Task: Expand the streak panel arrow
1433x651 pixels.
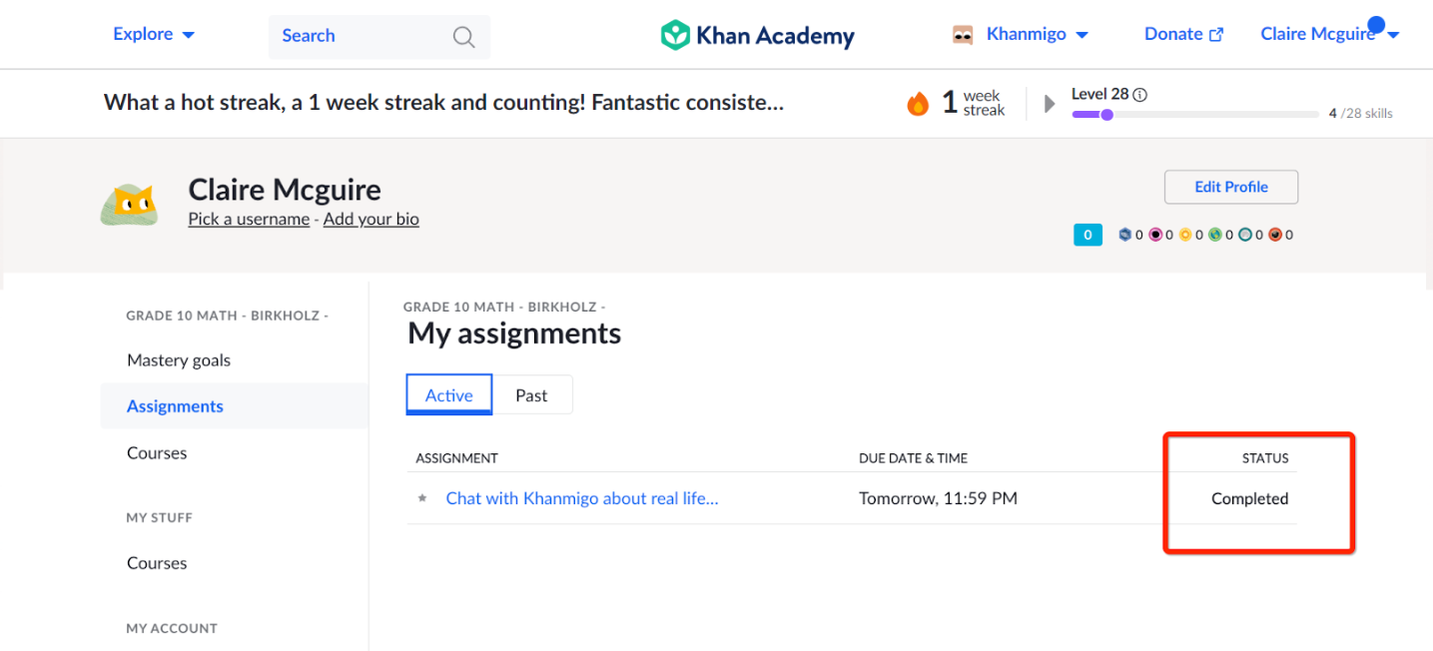Action: [1050, 103]
